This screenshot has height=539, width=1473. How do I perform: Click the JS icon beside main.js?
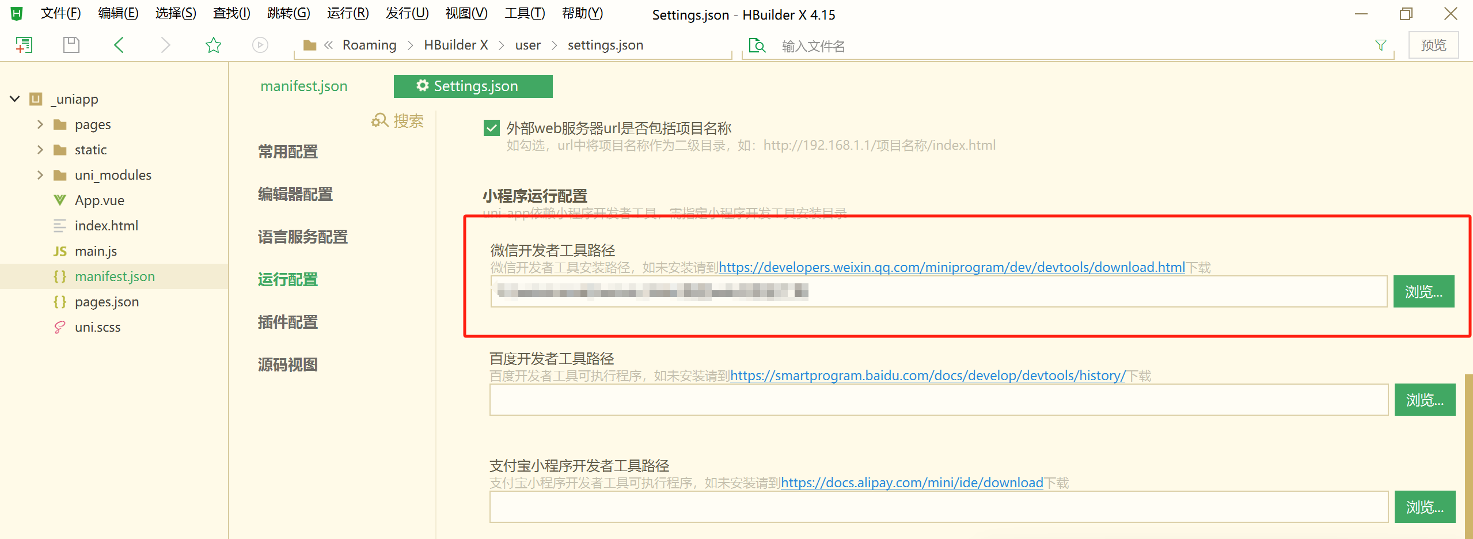tap(60, 251)
